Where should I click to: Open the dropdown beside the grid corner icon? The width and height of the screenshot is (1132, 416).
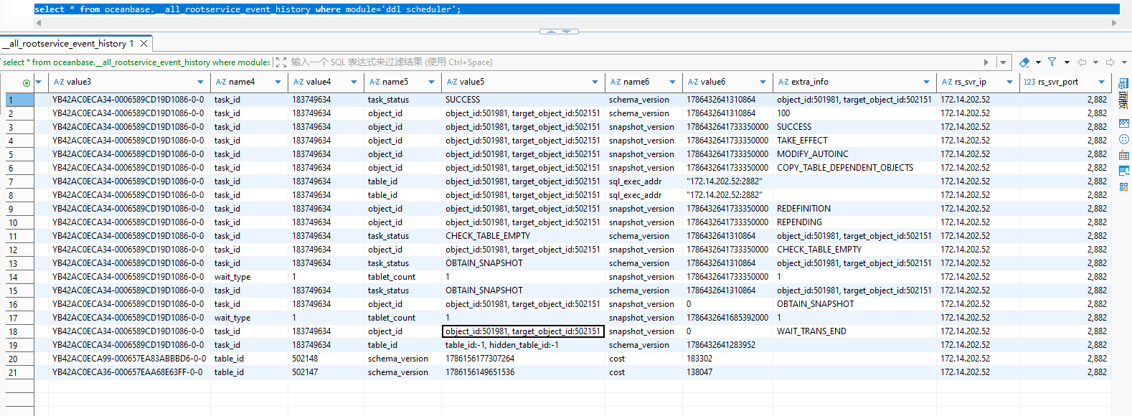(x=39, y=82)
